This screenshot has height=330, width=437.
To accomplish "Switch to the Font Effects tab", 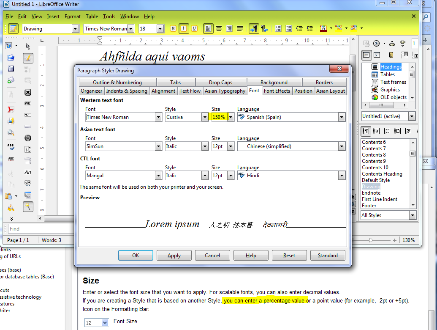I will point(277,91).
